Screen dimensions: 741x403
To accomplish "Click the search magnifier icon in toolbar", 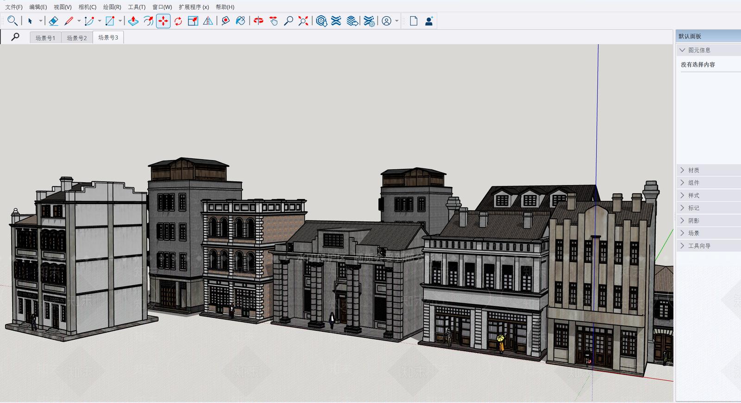I will [x=13, y=21].
